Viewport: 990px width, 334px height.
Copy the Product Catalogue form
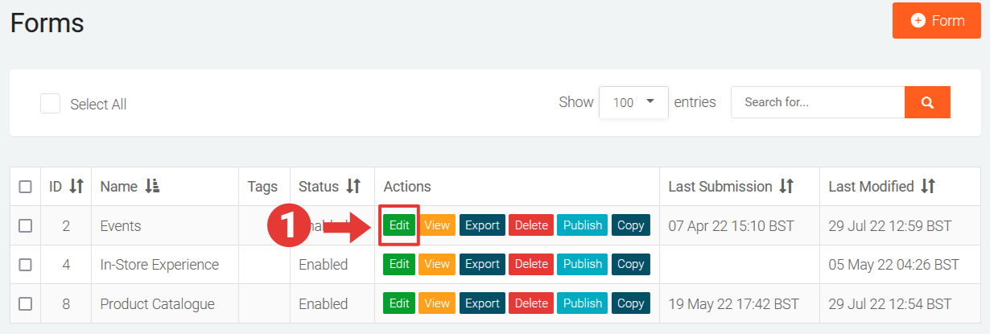pos(630,303)
